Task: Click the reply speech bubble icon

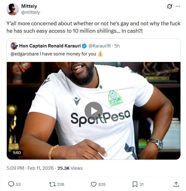Action: tap(11, 184)
